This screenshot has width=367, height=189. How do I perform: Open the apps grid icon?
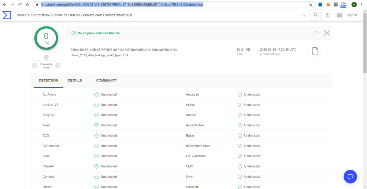339,15
